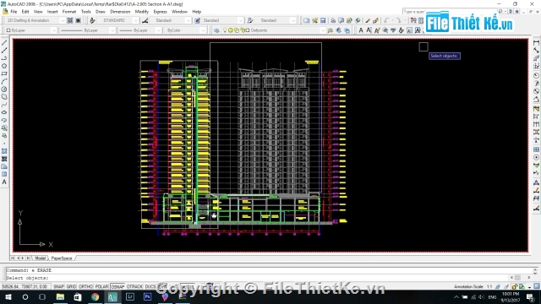
Task: Click the Annotation Scale 1:1 value
Action: click(489, 287)
